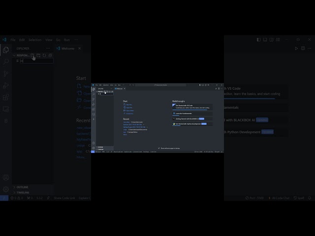Open menu bar overflow dots in enlarged view

76,40
